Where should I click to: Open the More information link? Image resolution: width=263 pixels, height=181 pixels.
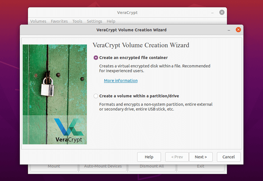click(121, 81)
